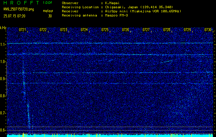The height and width of the screenshot is (137, 216).
Task: Click the Receiving Location label
Action: point(80,7)
